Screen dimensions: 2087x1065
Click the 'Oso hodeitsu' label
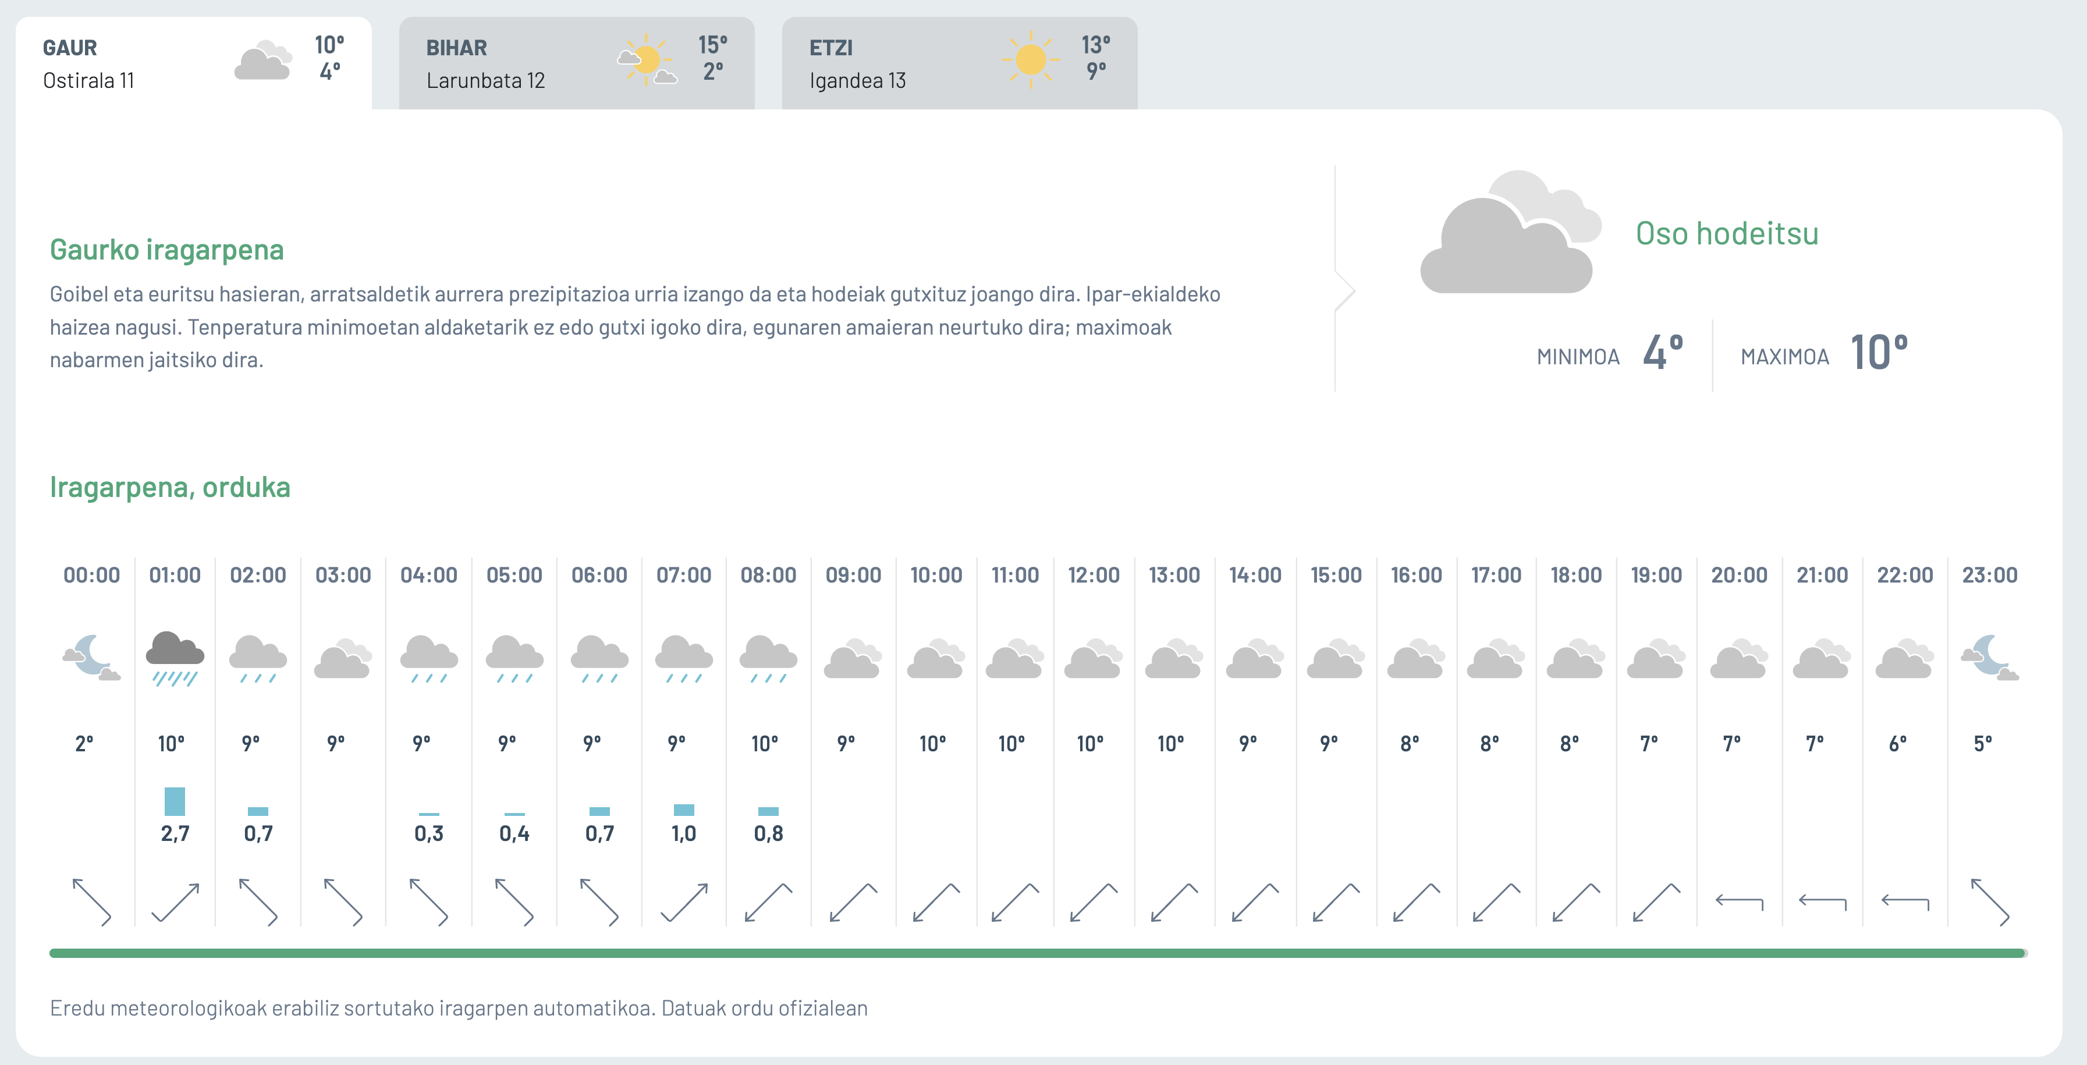[1727, 233]
